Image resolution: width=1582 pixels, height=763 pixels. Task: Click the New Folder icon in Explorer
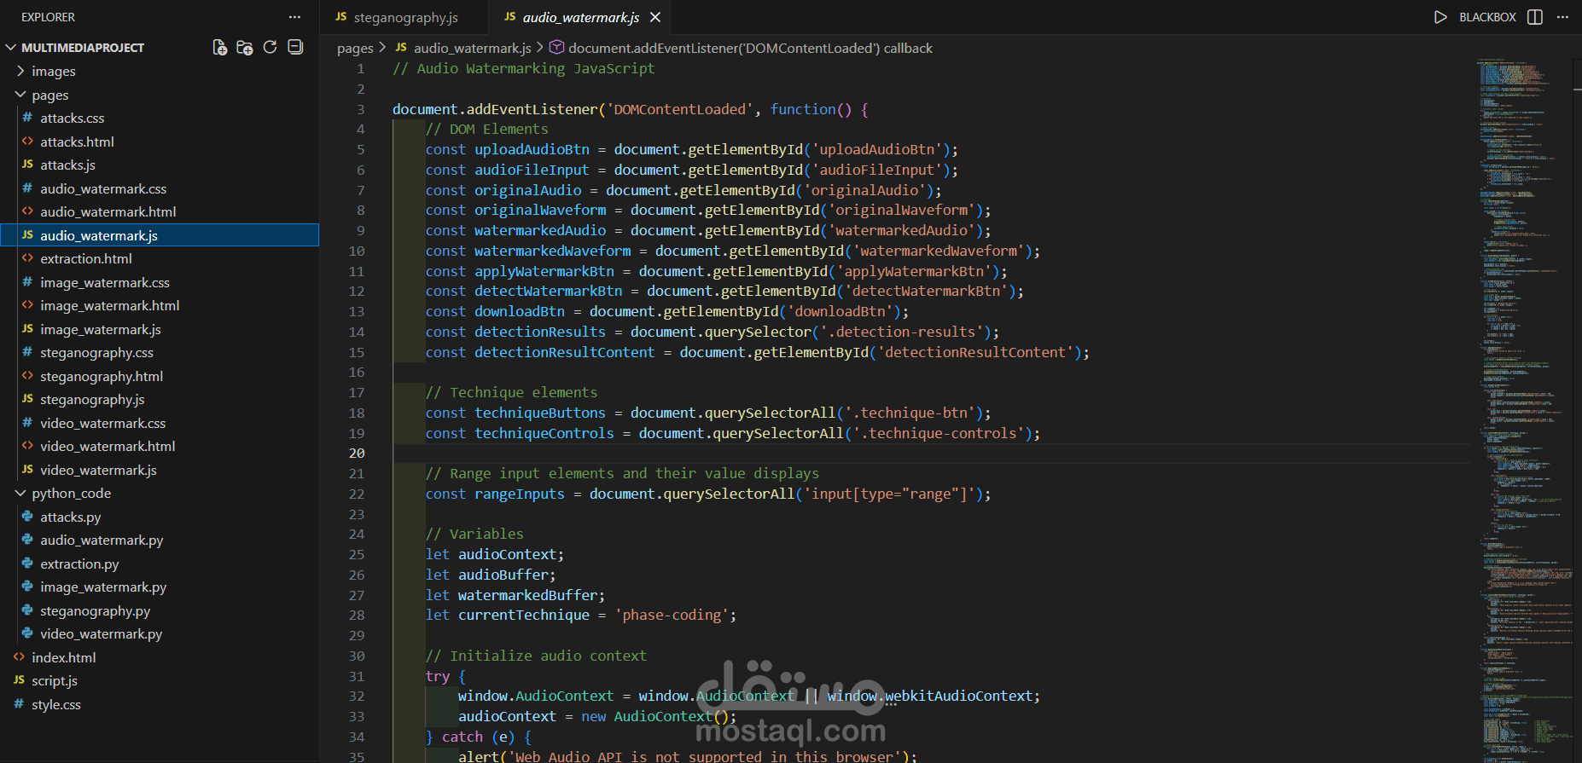pos(244,48)
